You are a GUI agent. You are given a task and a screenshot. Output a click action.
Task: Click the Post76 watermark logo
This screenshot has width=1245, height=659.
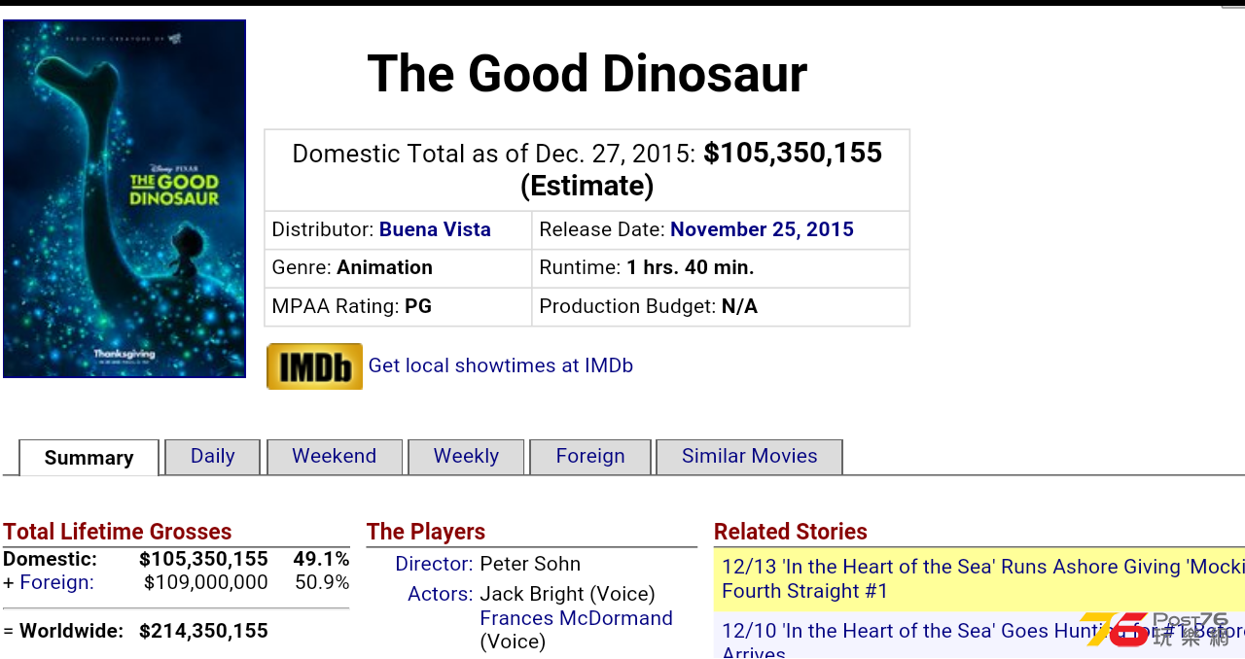[x=1156, y=630]
